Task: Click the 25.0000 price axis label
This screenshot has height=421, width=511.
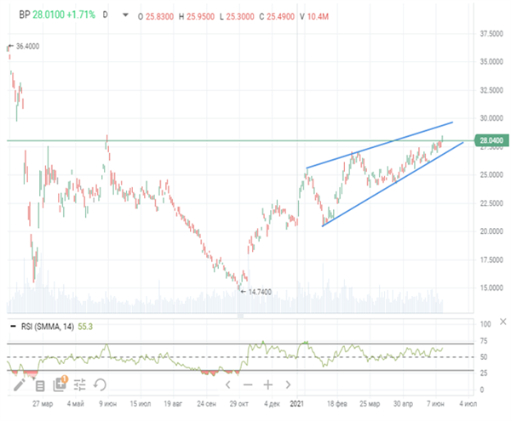Action: pyautogui.click(x=491, y=174)
